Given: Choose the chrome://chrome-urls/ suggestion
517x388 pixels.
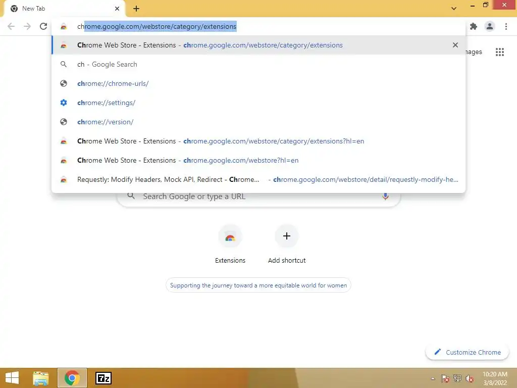Looking at the screenshot, I should click(258, 83).
